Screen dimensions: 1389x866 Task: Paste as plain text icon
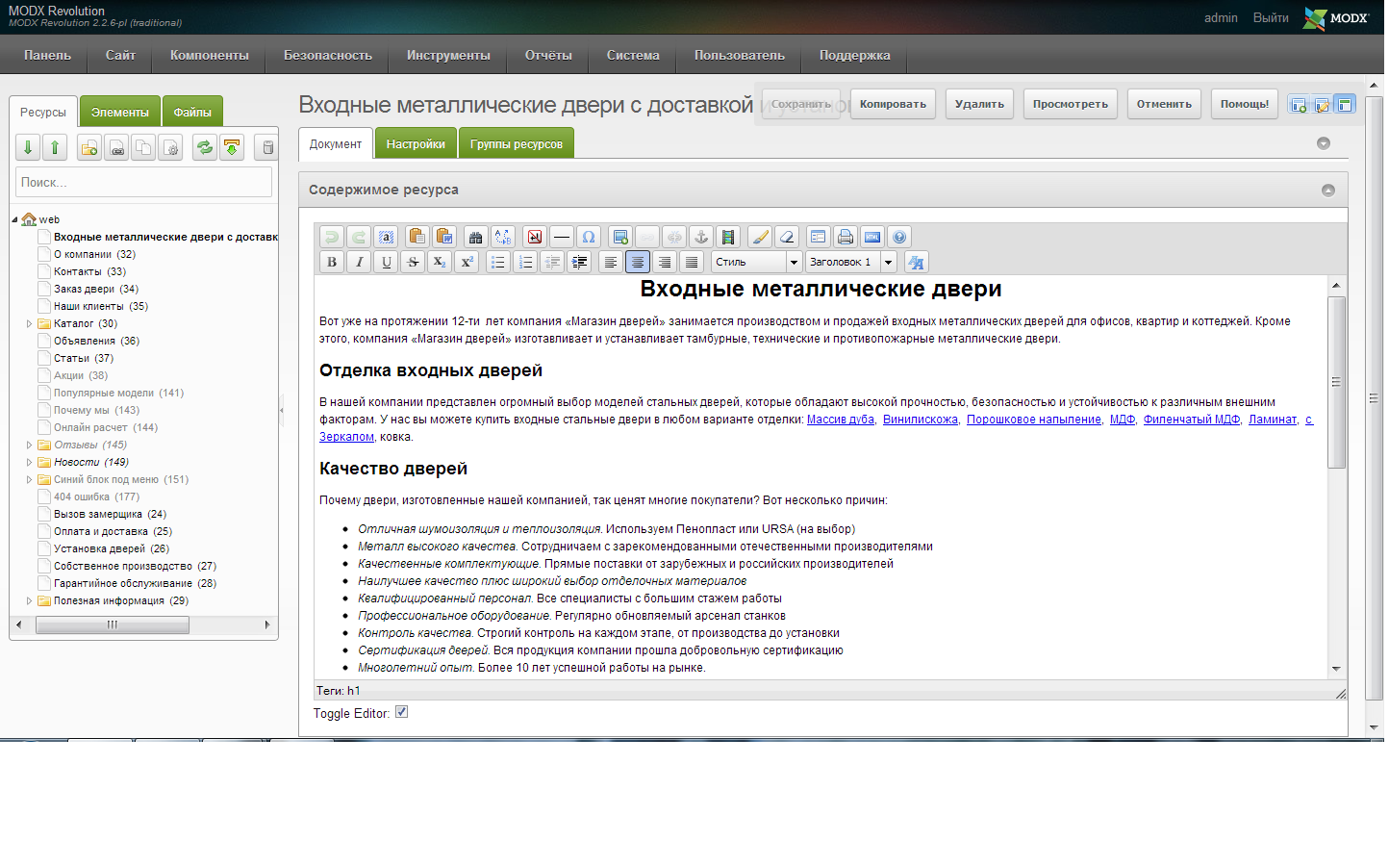[417, 237]
